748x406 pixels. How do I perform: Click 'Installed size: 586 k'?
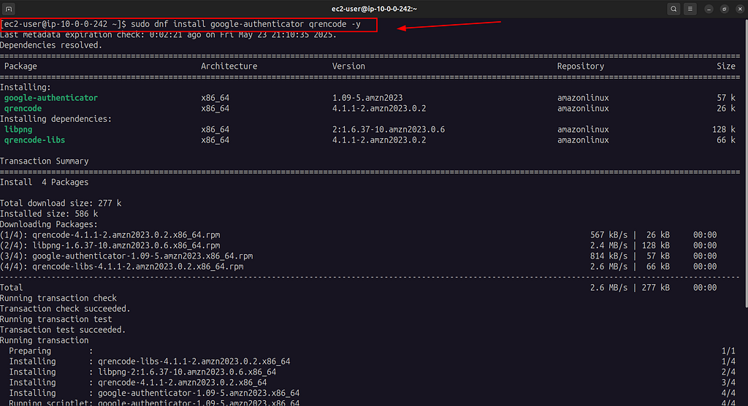49,214
